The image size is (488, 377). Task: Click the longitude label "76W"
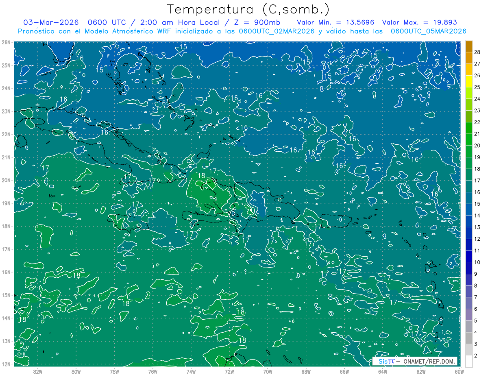(x=152, y=371)
